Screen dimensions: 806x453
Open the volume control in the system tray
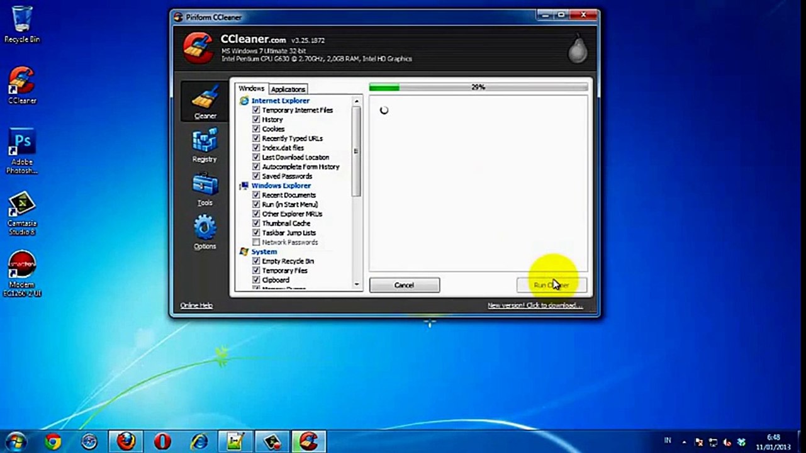727,442
